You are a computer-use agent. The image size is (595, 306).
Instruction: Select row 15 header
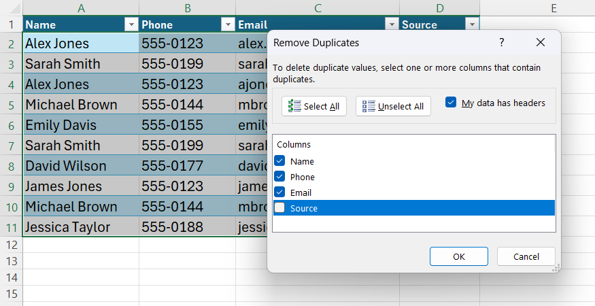pos(12,294)
